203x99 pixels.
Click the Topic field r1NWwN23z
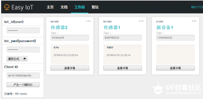[x=175, y=38]
